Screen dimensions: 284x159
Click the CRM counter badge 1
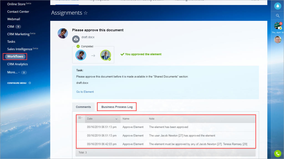pyautogui.click(x=18, y=27)
